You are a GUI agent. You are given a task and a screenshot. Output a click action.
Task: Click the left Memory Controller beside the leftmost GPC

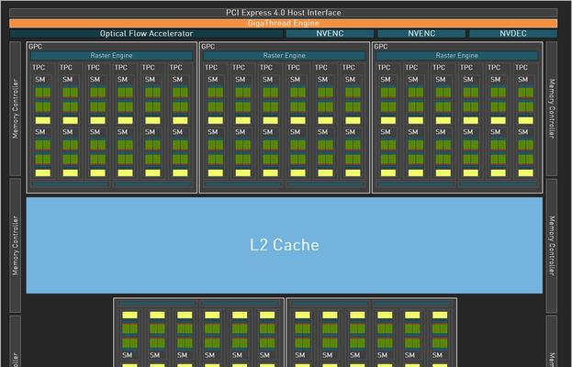click(x=16, y=108)
